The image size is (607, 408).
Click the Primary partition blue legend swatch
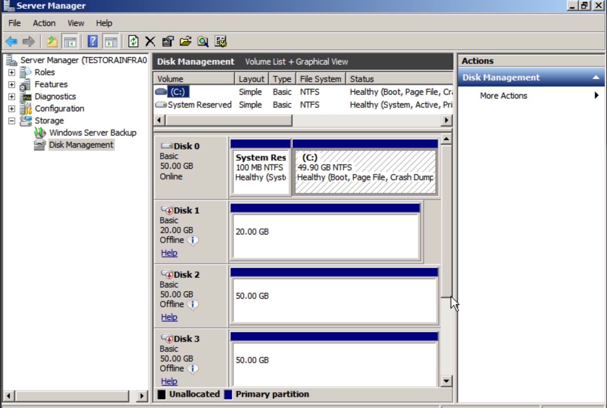point(228,394)
